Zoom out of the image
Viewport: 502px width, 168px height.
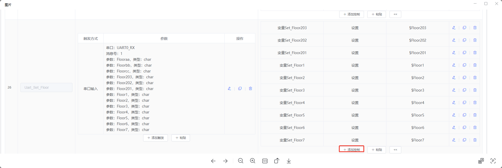tap(241, 161)
